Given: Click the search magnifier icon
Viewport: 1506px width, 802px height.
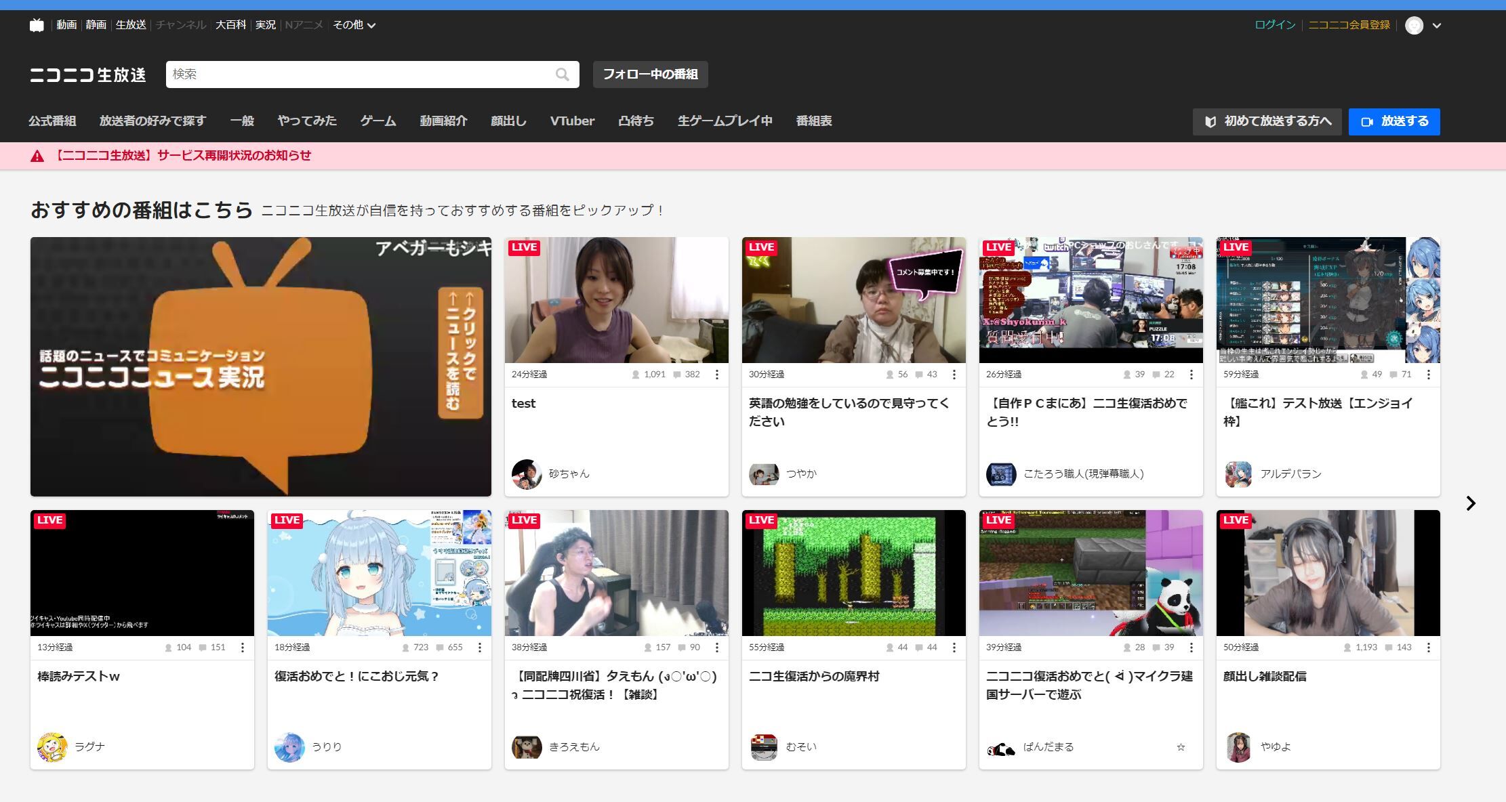Looking at the screenshot, I should click(562, 75).
